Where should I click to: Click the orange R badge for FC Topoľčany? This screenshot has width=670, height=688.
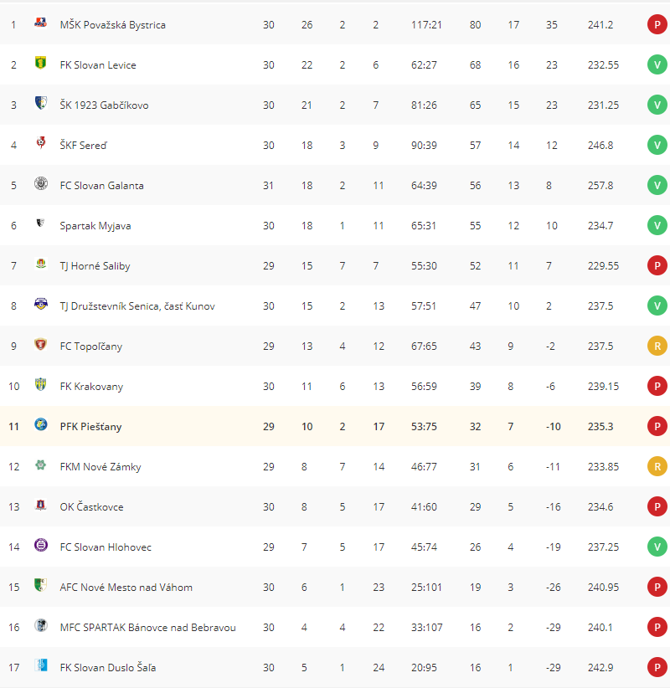point(657,347)
